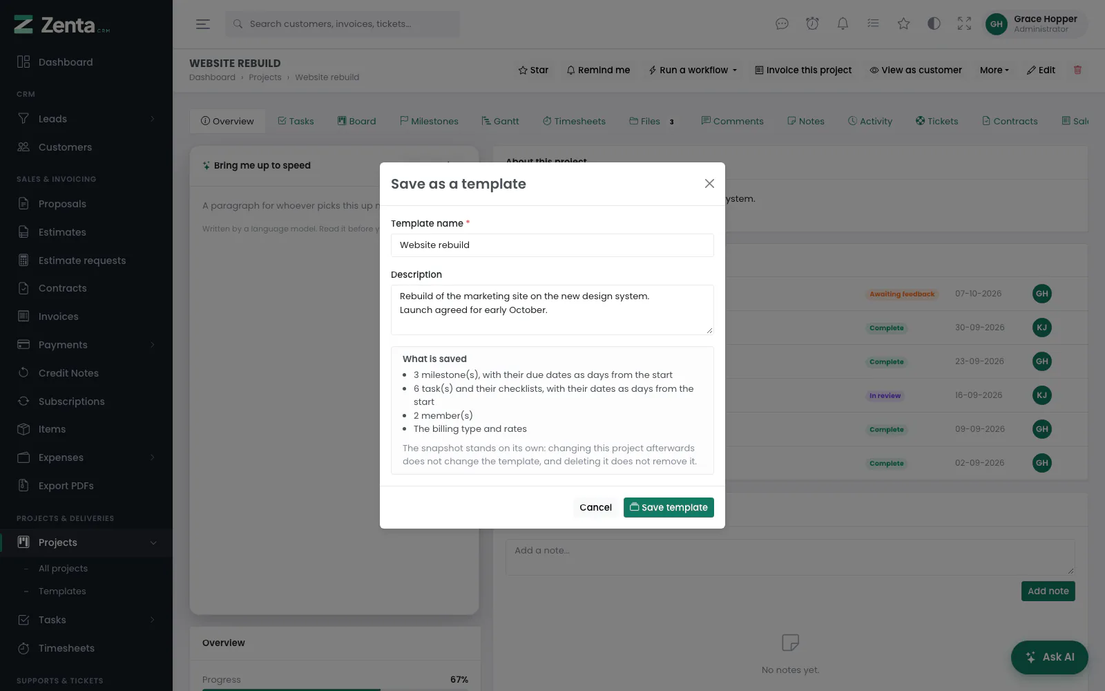Open Estimates in sidebar
Image resolution: width=1105 pixels, height=691 pixels.
[x=86, y=232]
